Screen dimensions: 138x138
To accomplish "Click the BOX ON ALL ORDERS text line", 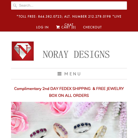I will point(69,95).
